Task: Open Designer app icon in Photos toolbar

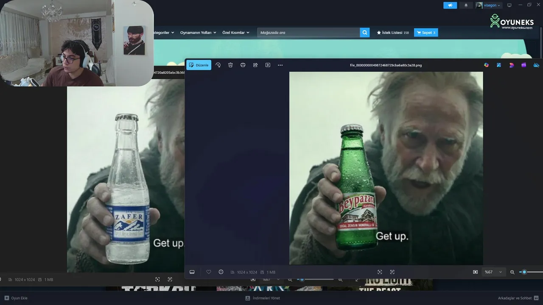Action: pyautogui.click(x=499, y=65)
